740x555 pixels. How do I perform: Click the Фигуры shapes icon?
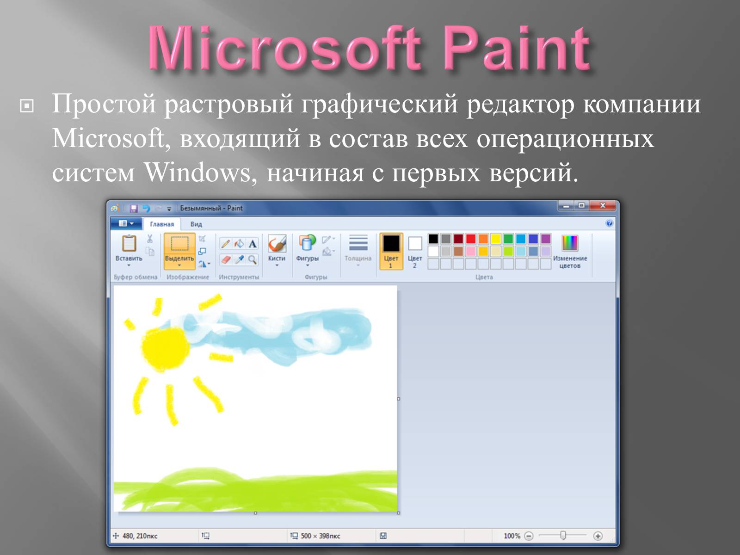coord(307,243)
